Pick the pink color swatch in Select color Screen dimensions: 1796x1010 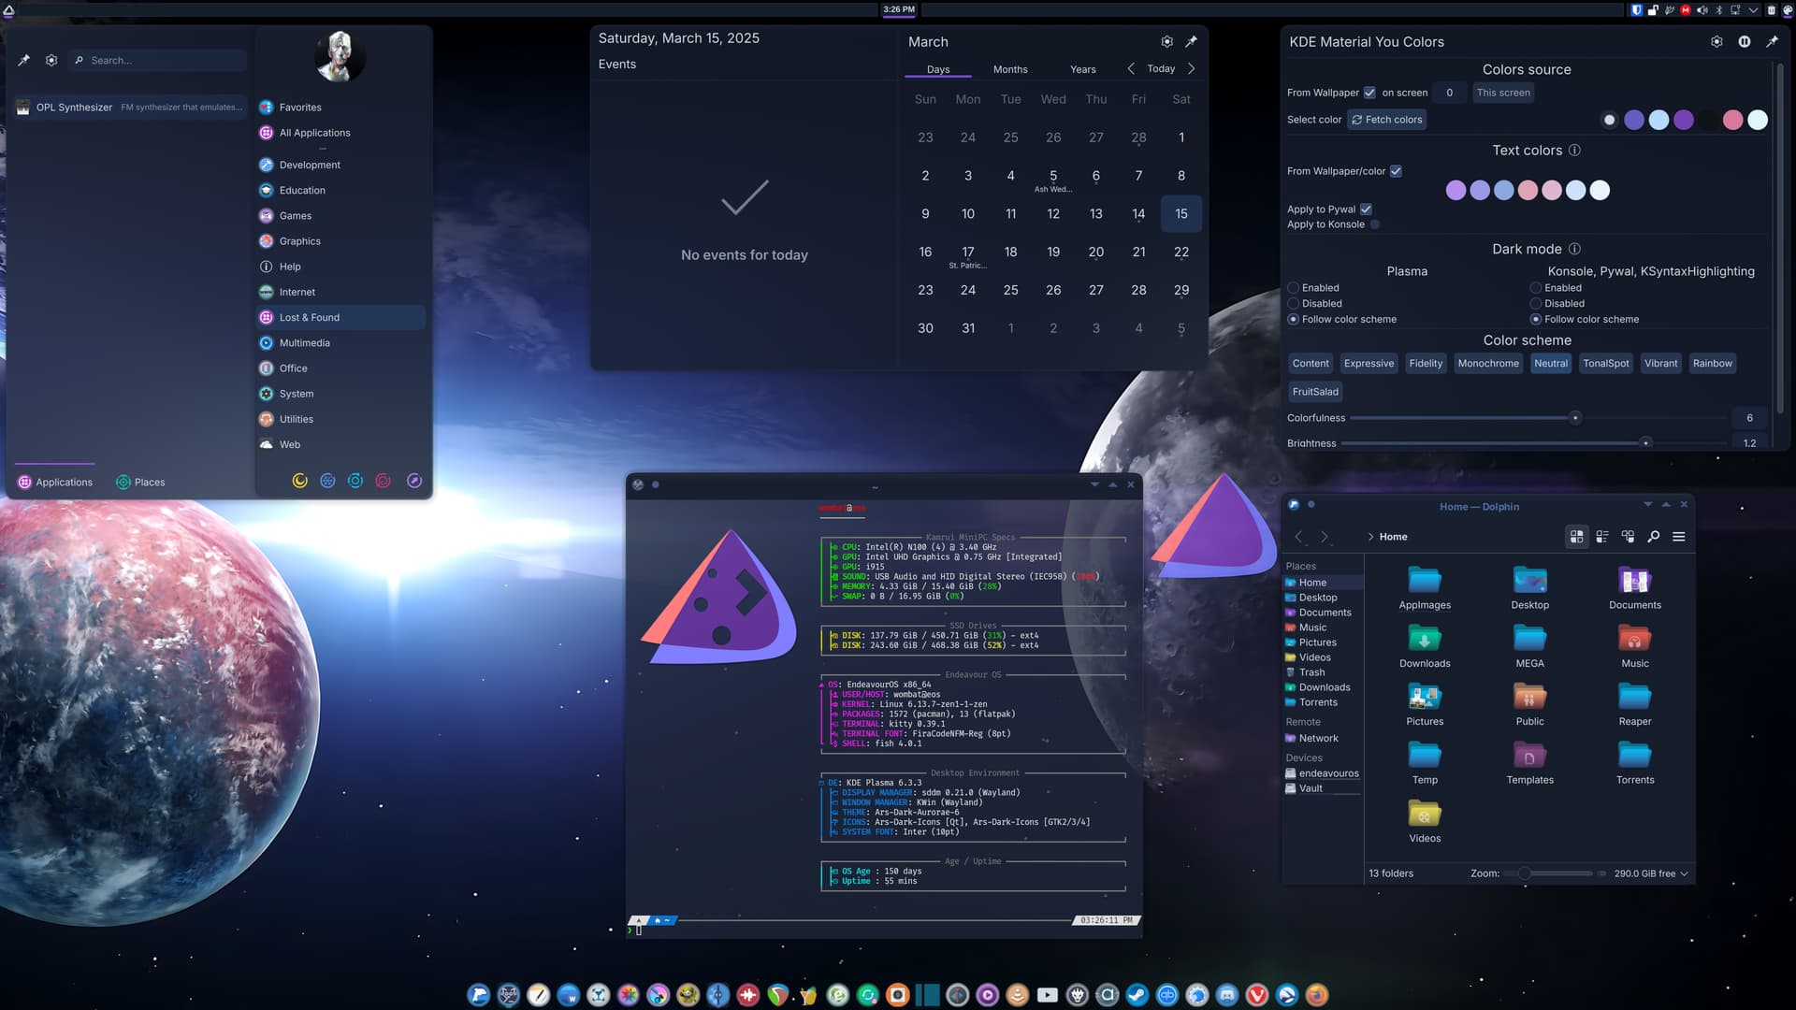[1732, 120]
